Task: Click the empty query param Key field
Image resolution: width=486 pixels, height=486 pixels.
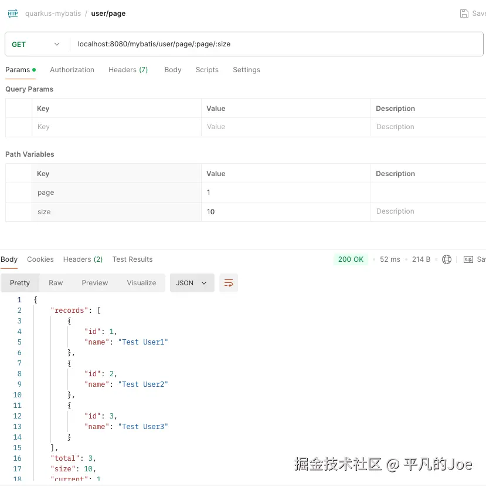Action: click(x=117, y=127)
